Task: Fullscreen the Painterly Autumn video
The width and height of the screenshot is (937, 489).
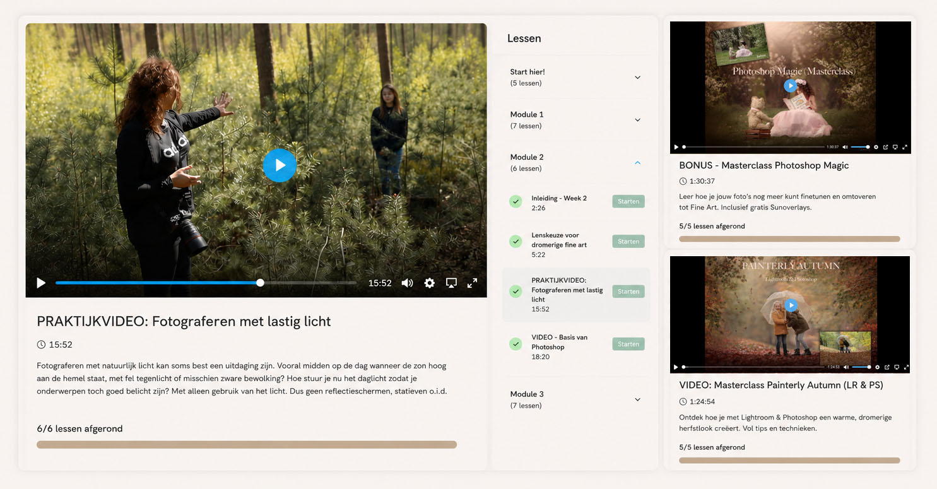Action: (x=905, y=367)
